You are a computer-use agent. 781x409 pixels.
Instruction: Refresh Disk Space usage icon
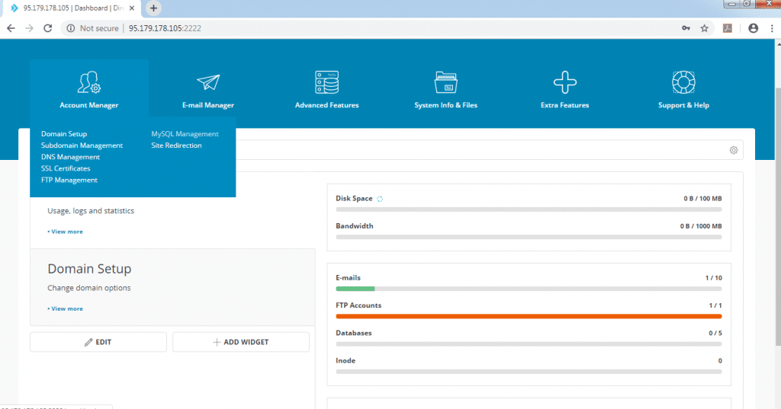click(380, 199)
